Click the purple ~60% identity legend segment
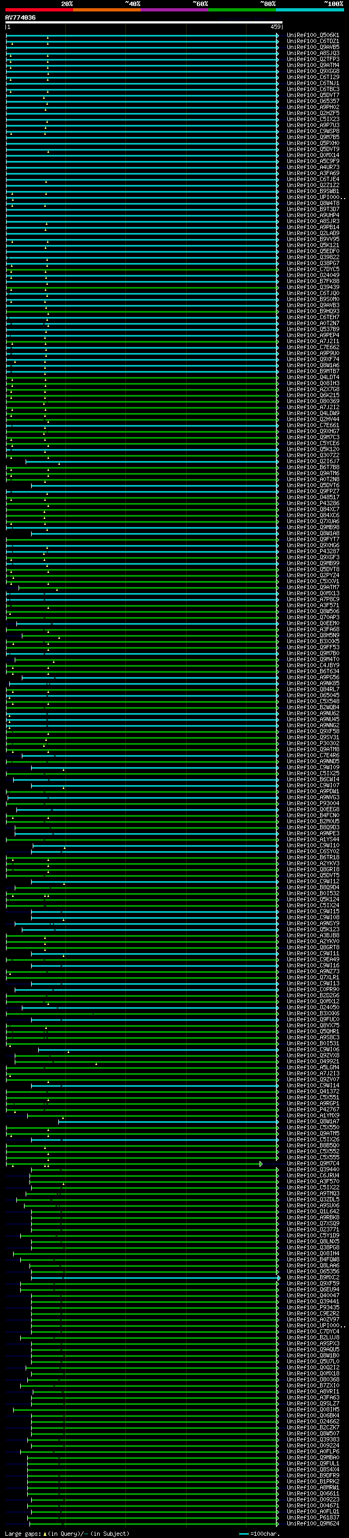The image size is (349, 1538). point(174,10)
